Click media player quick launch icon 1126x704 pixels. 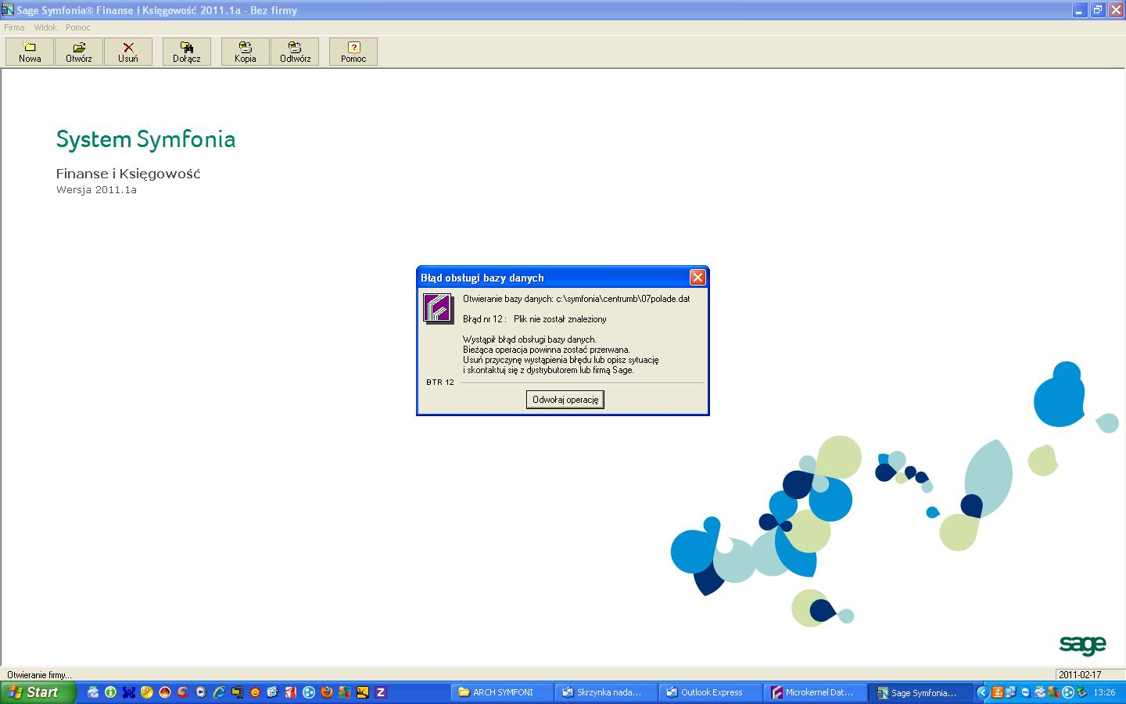[201, 692]
